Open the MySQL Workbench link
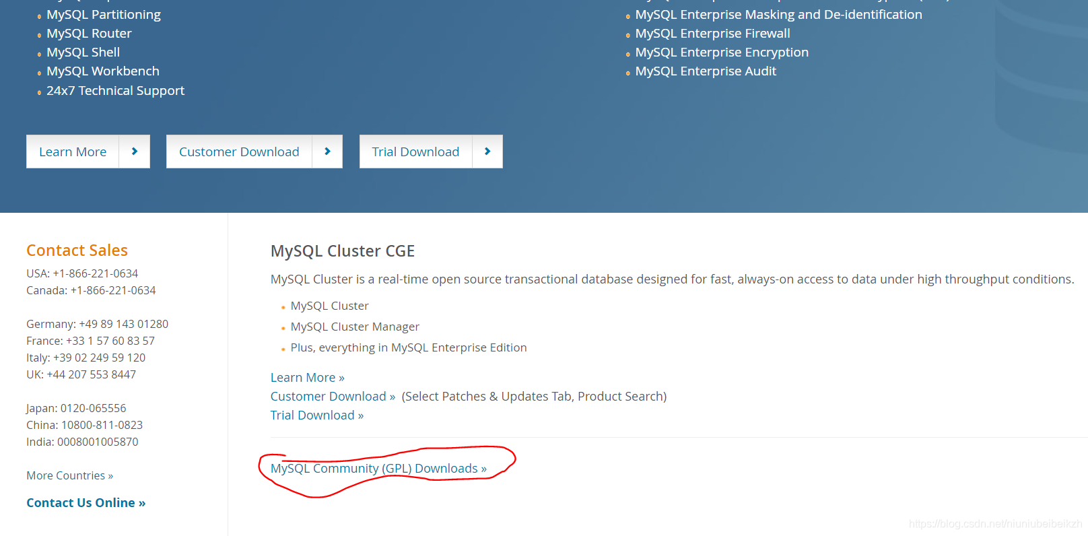Screen dimensions: 1088x536 click(103, 71)
